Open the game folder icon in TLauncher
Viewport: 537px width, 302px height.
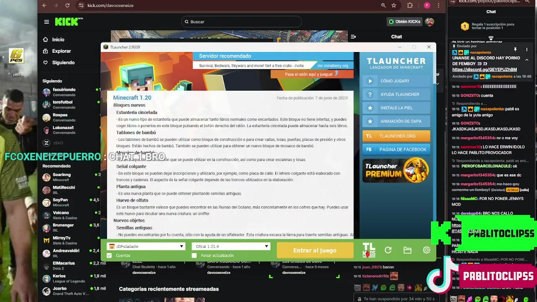pos(407,250)
